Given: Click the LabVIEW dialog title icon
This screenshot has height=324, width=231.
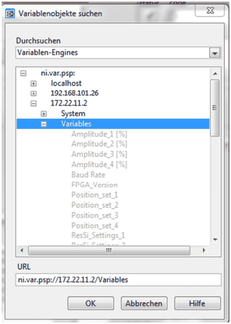Looking at the screenshot, I should [10, 14].
